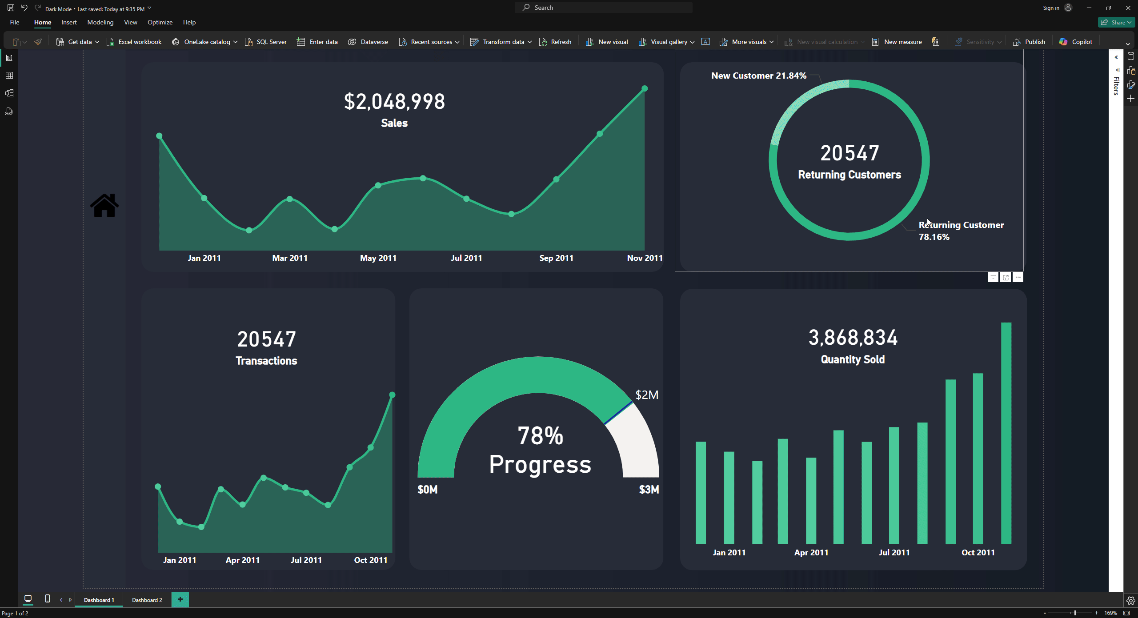Switch to the Modeling ribbon tab
This screenshot has height=618, width=1138.
[100, 22]
